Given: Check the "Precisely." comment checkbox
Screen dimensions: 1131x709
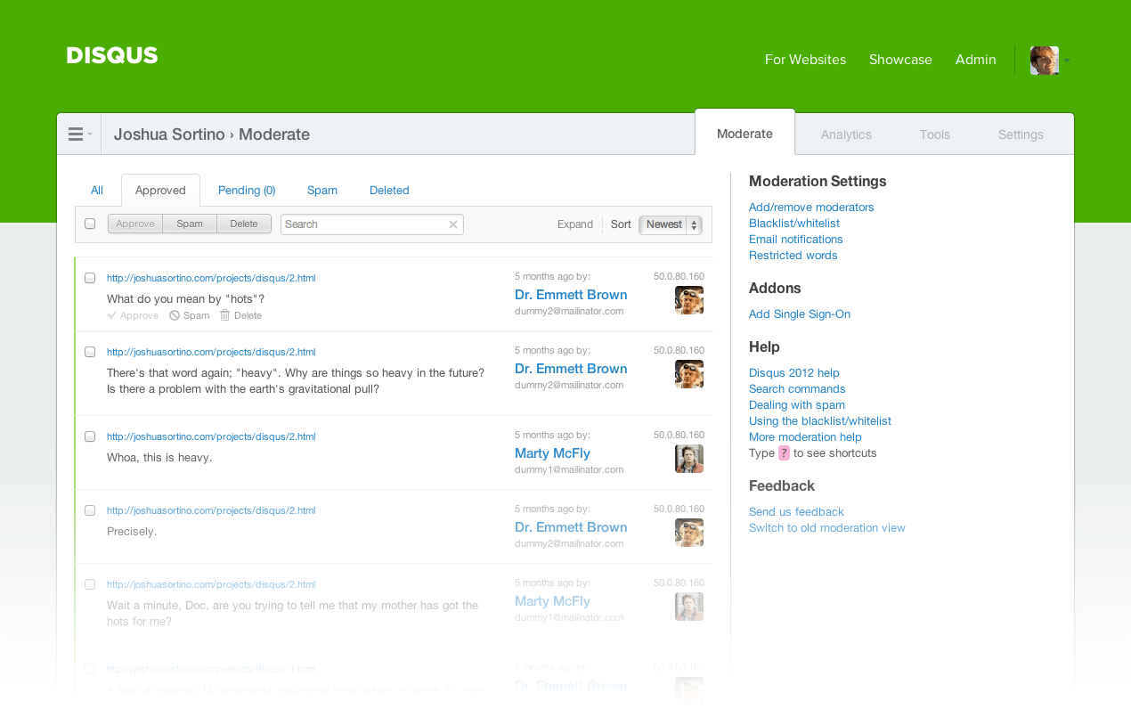Looking at the screenshot, I should click(x=90, y=510).
